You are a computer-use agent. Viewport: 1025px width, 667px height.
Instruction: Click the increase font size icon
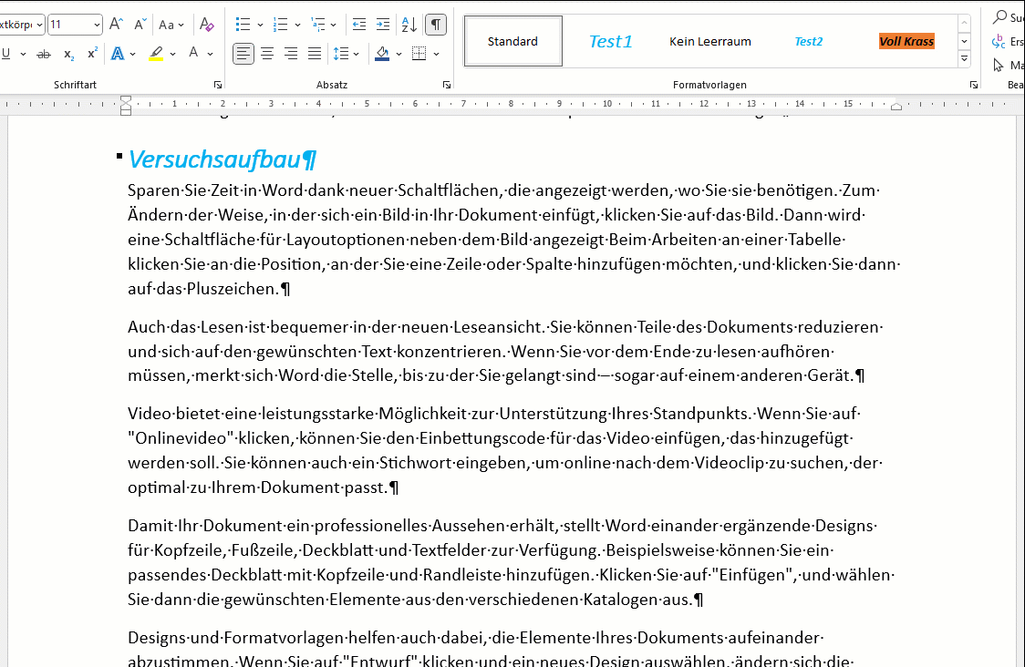click(x=116, y=25)
